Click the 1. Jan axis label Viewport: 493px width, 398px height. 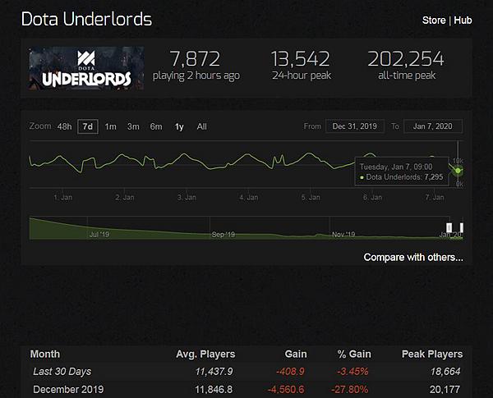click(63, 198)
